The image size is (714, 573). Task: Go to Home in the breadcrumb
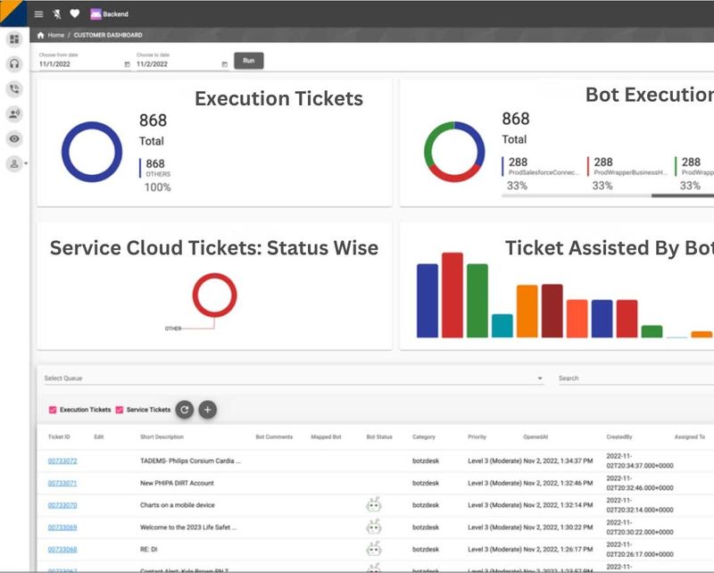(x=55, y=35)
